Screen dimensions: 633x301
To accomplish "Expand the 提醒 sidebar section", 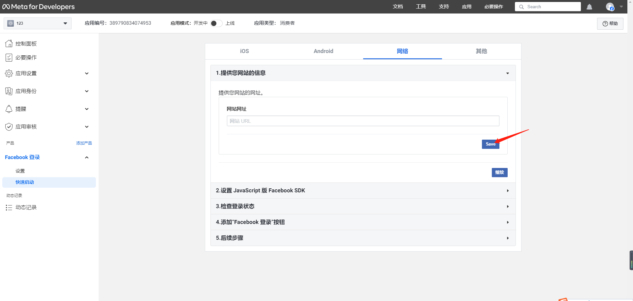I will (x=87, y=109).
